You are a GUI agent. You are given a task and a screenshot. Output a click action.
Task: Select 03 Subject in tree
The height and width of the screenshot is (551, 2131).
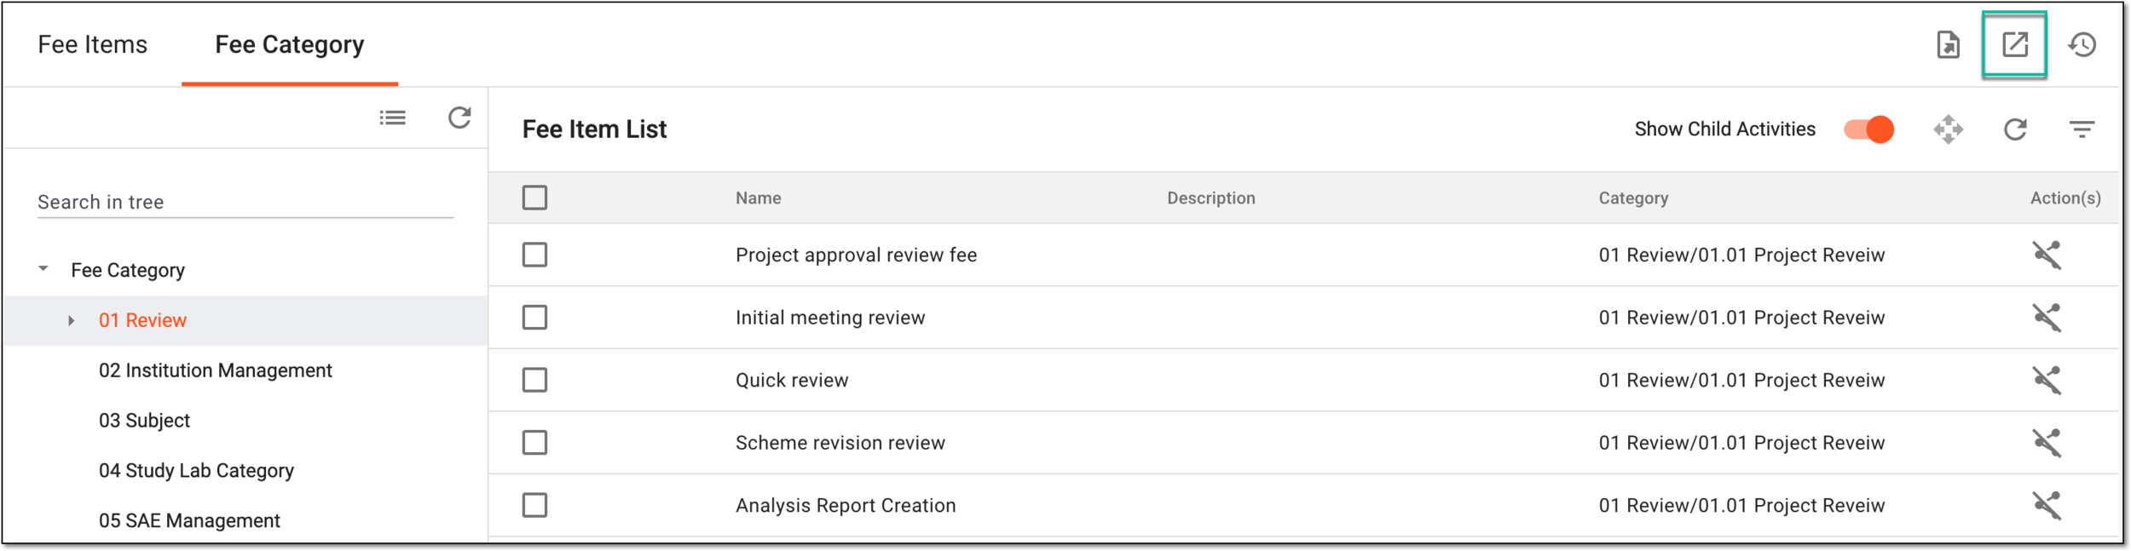(x=144, y=421)
